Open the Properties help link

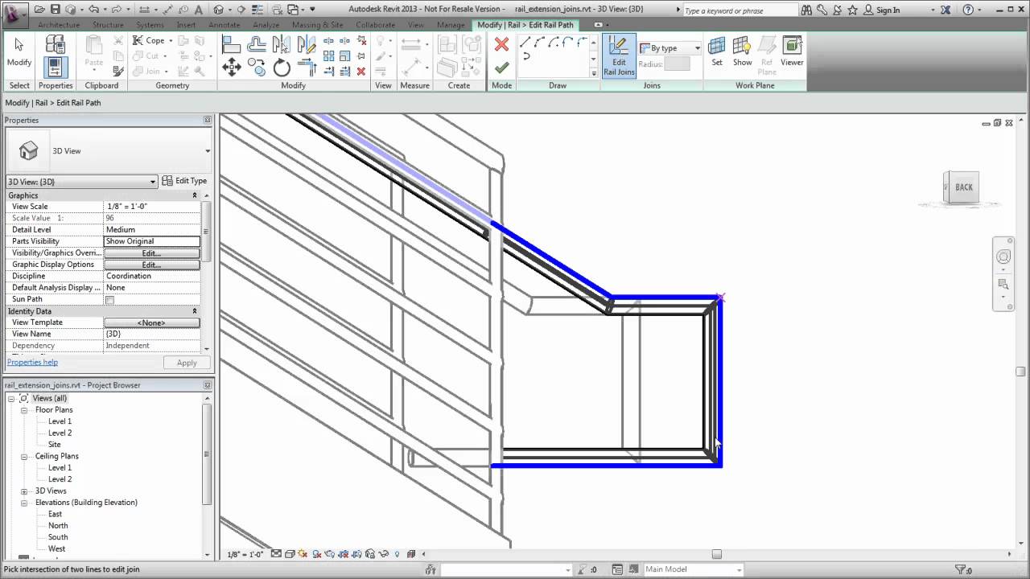[x=32, y=363]
